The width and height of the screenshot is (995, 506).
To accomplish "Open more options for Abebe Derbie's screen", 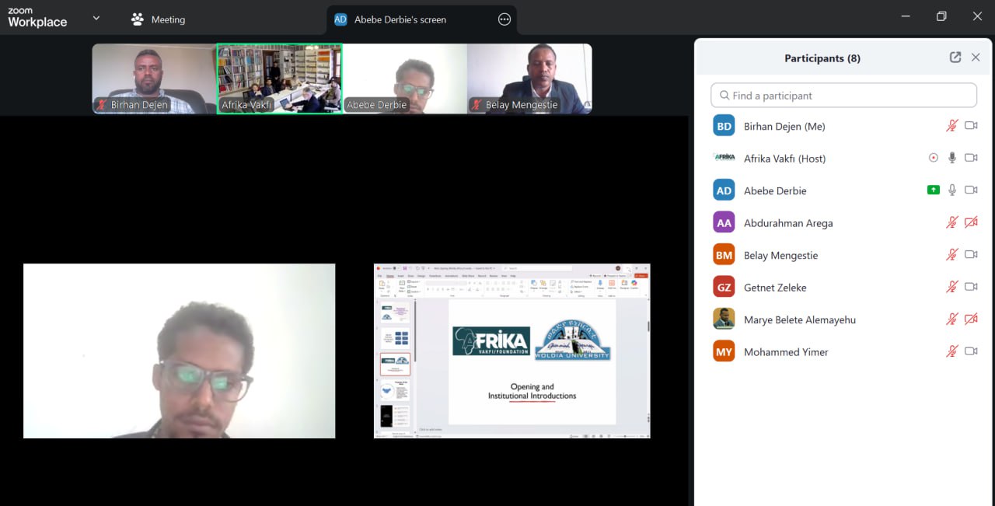I will tap(504, 19).
